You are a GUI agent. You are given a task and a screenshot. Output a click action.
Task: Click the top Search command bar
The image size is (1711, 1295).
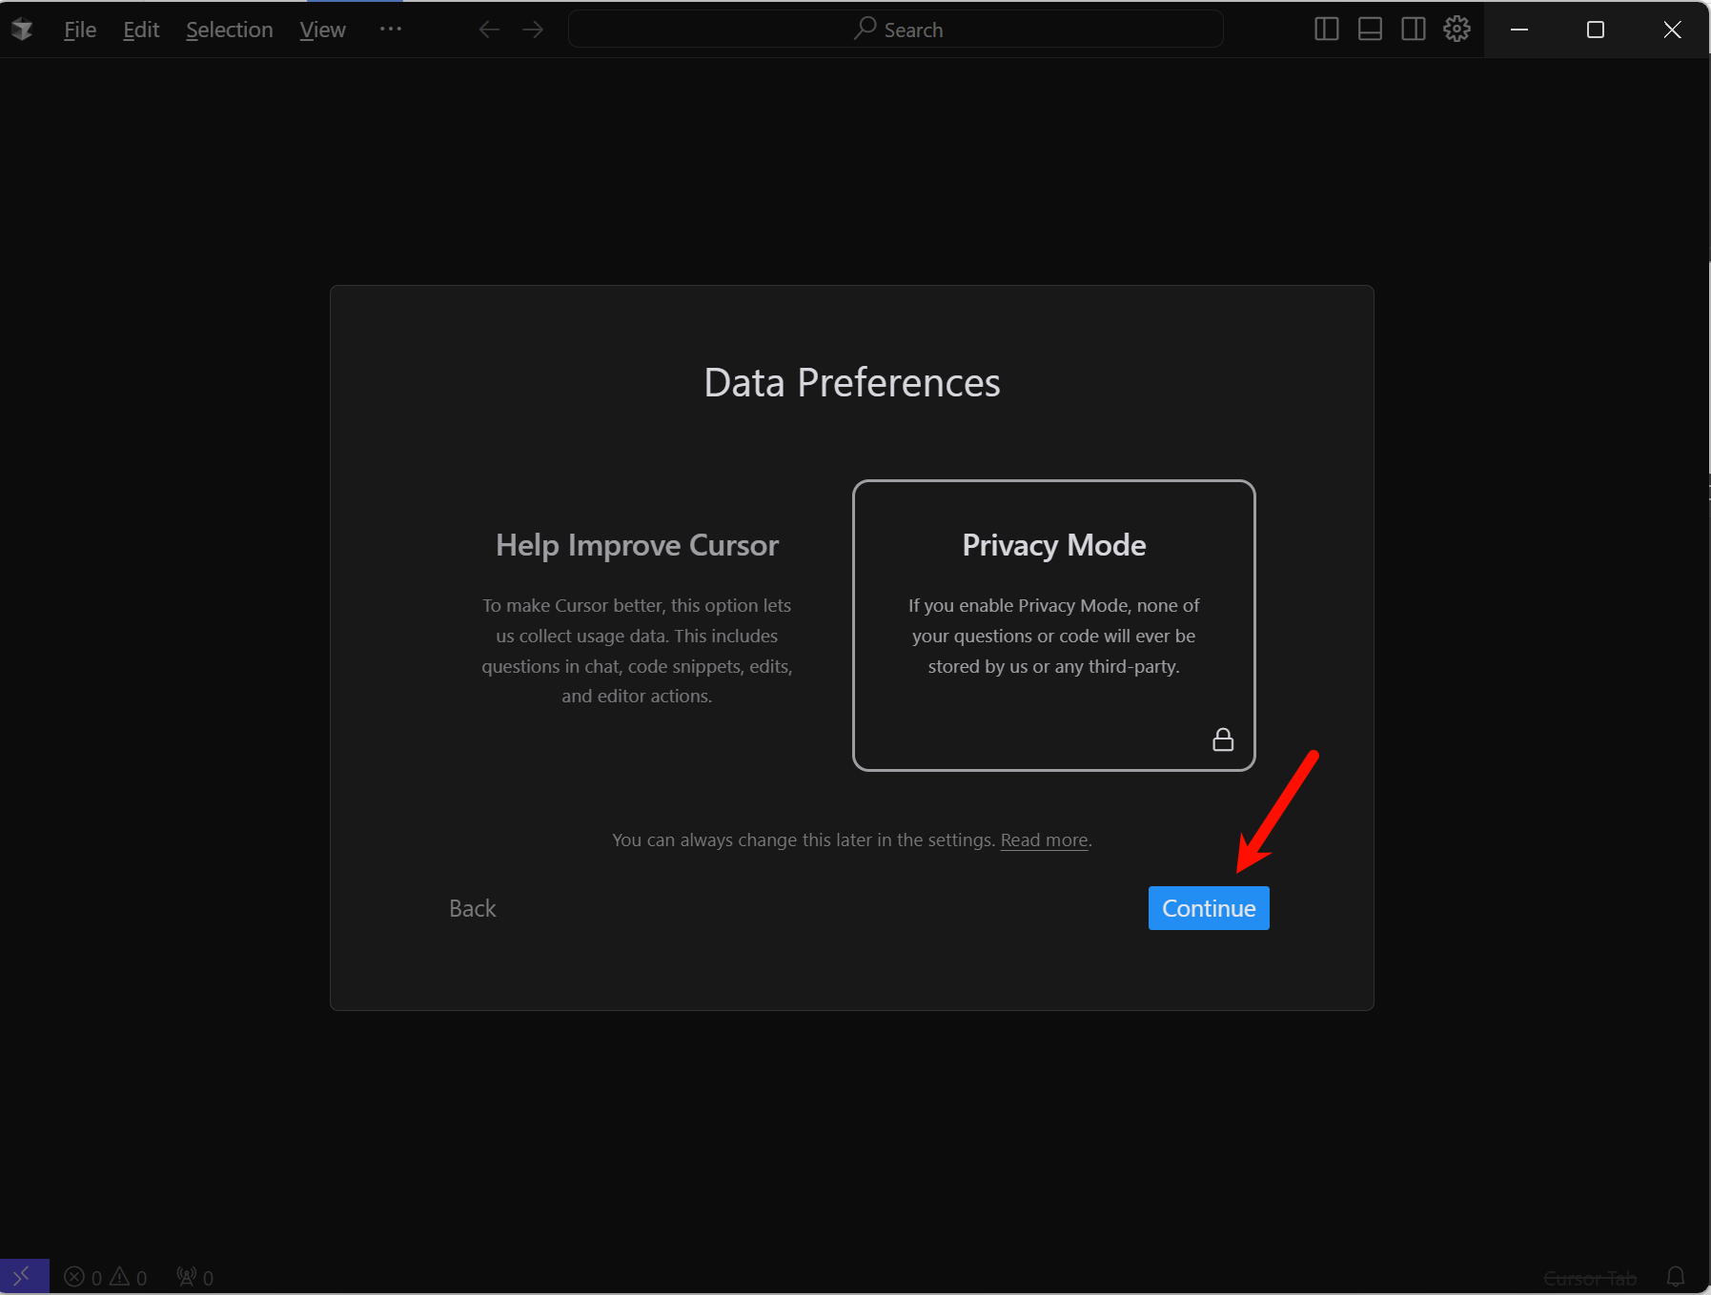[x=896, y=30]
